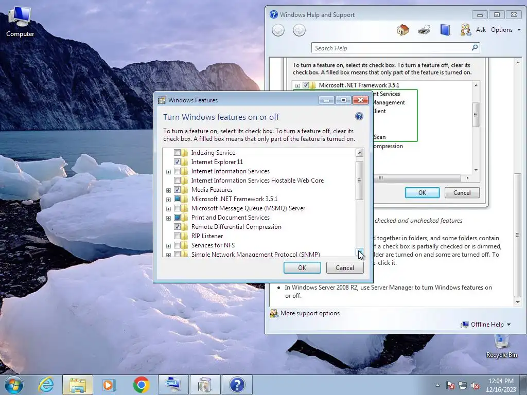Toggle Microsoft .NET Framework 3.5.1 checkbox

[177, 199]
